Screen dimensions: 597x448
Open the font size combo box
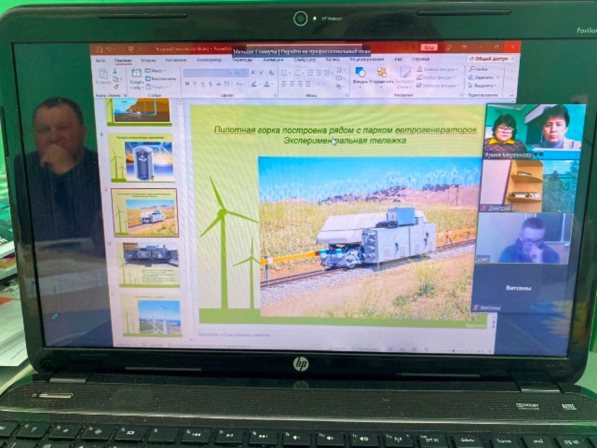coord(240,73)
